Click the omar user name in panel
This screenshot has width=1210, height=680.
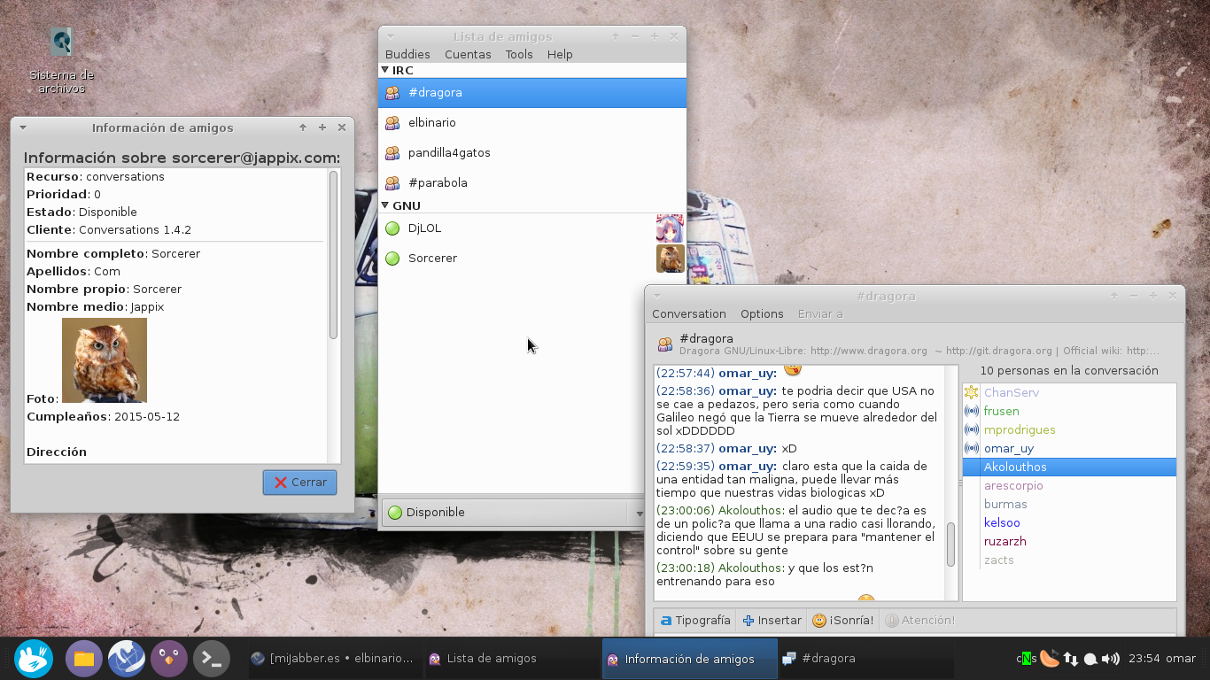pos(1181,659)
